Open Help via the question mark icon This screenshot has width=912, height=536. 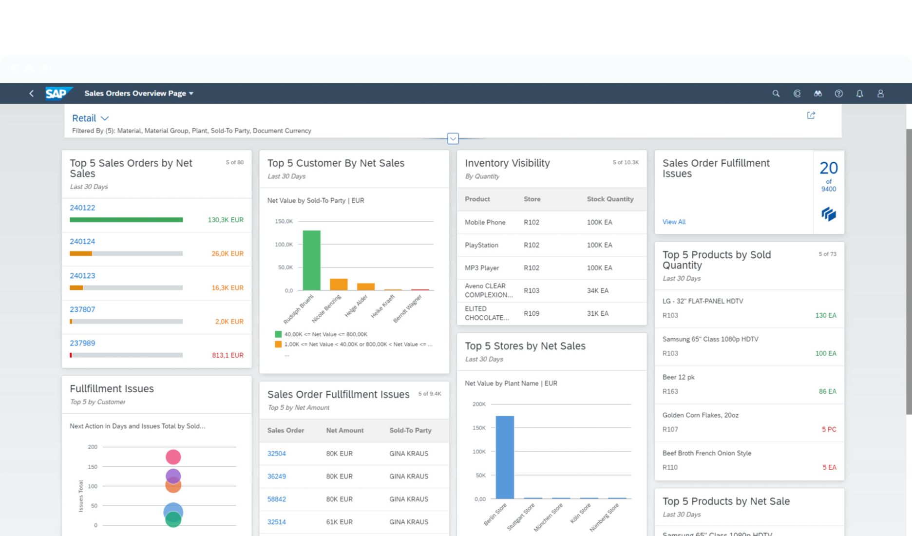point(839,93)
